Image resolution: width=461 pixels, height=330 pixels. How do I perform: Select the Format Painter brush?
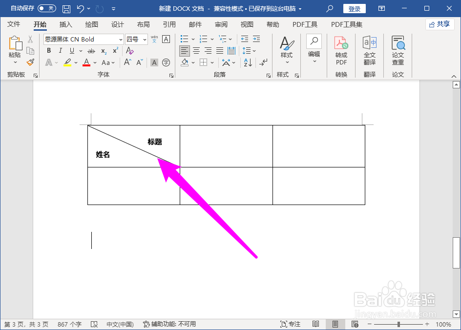[x=30, y=62]
